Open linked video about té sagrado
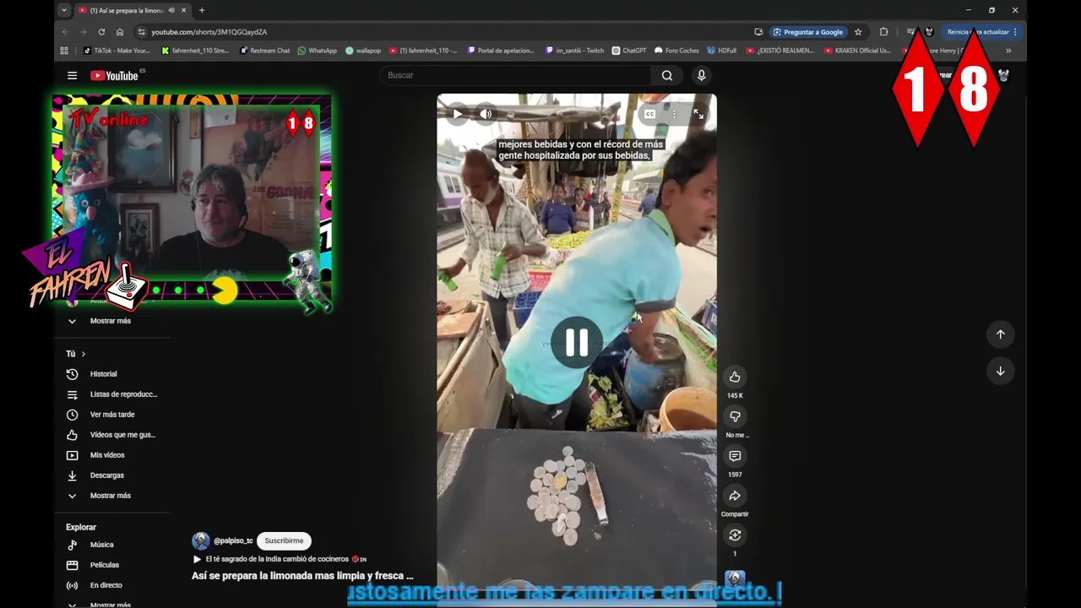Screen dimensions: 1081x608 click(279, 559)
